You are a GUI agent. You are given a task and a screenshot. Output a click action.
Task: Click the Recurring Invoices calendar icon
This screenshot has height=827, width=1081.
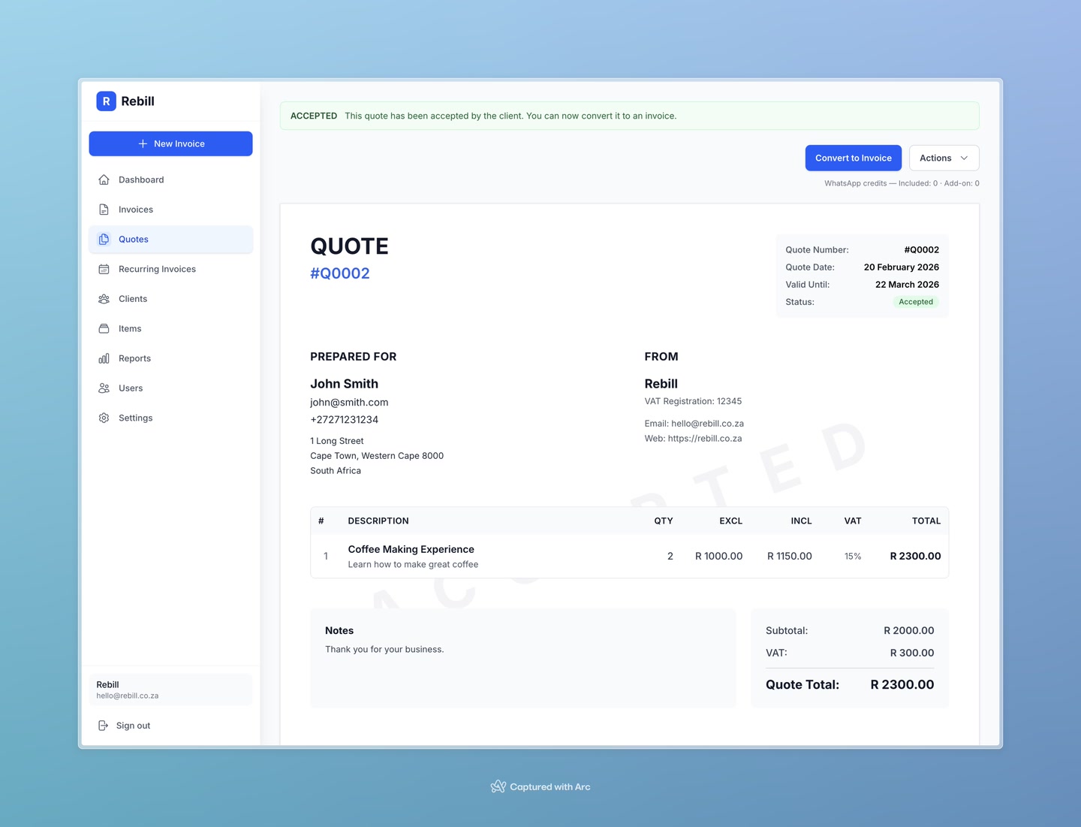104,269
